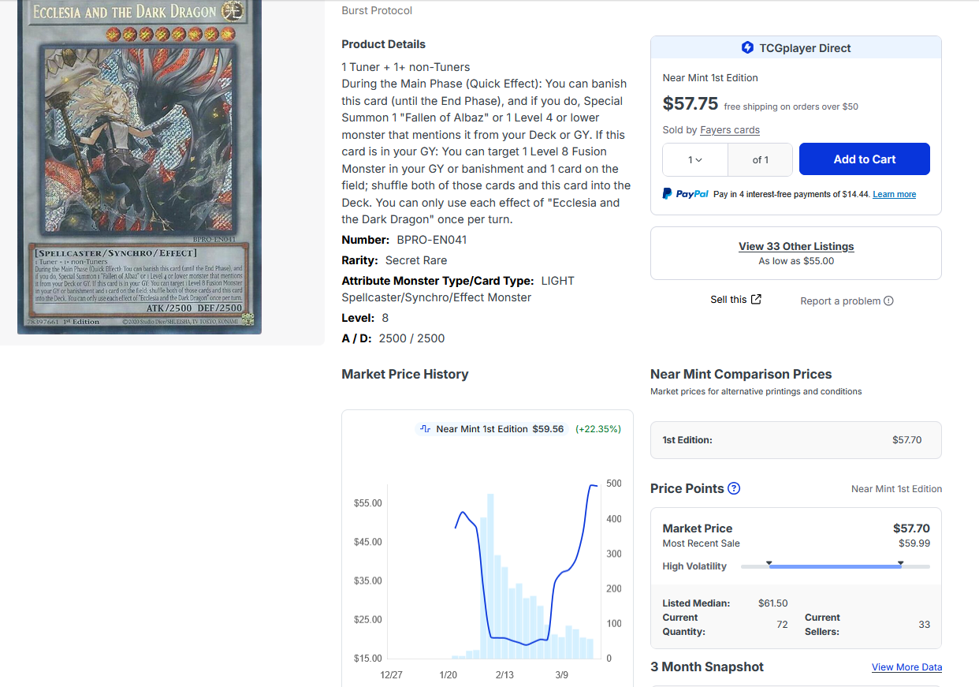Click the Listed Median $61.50 value
The width and height of the screenshot is (979, 687).
[772, 603]
